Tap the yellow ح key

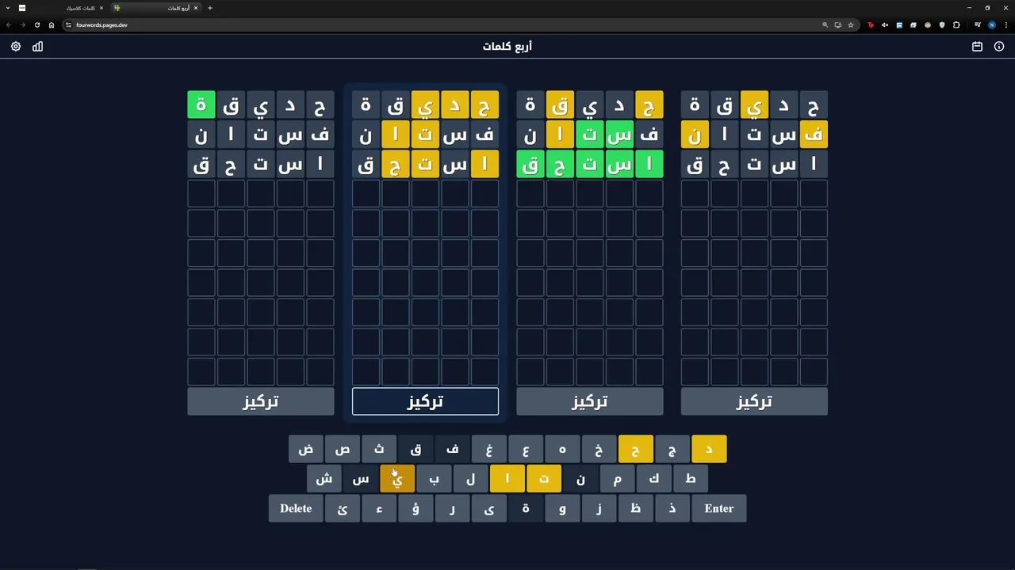635,449
